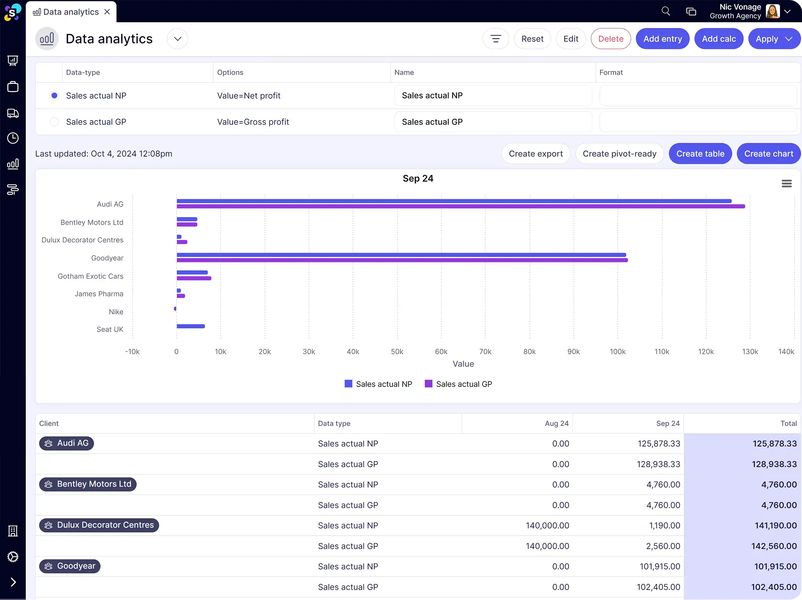Open the Data analytics title dropdown
The width and height of the screenshot is (802, 600).
coord(177,39)
